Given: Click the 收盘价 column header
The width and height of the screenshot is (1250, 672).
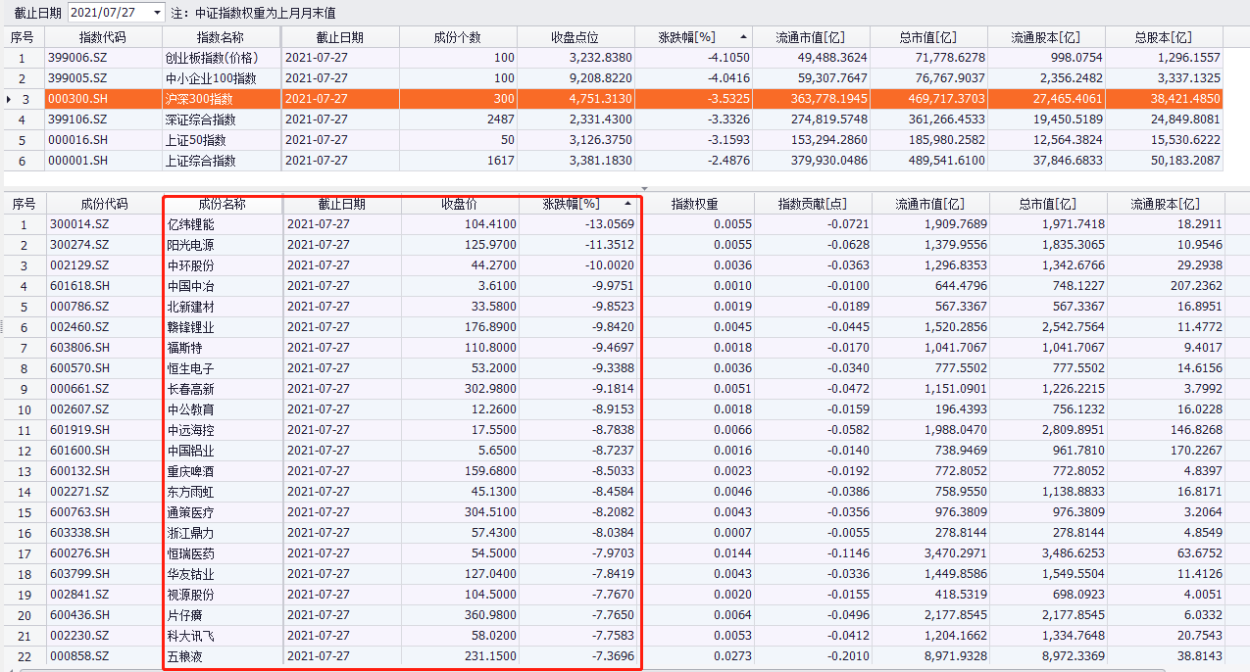Looking at the screenshot, I should coord(460,204).
